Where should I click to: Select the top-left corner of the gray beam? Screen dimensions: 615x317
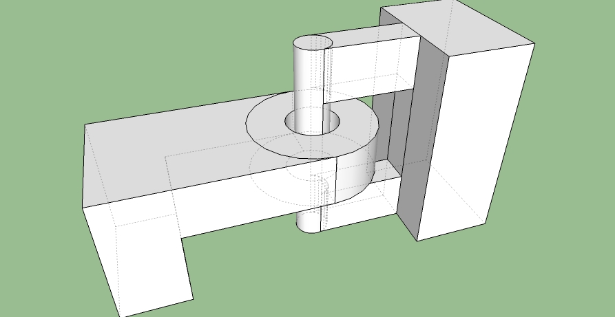click(85, 125)
